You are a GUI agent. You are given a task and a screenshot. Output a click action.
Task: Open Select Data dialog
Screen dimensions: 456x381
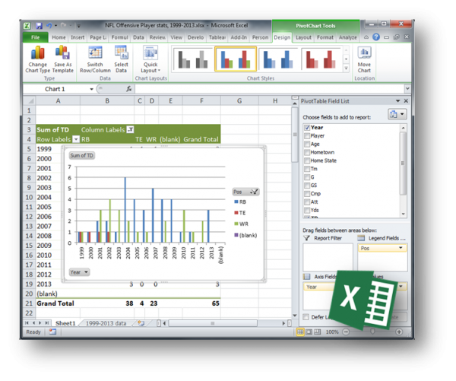[x=121, y=59]
